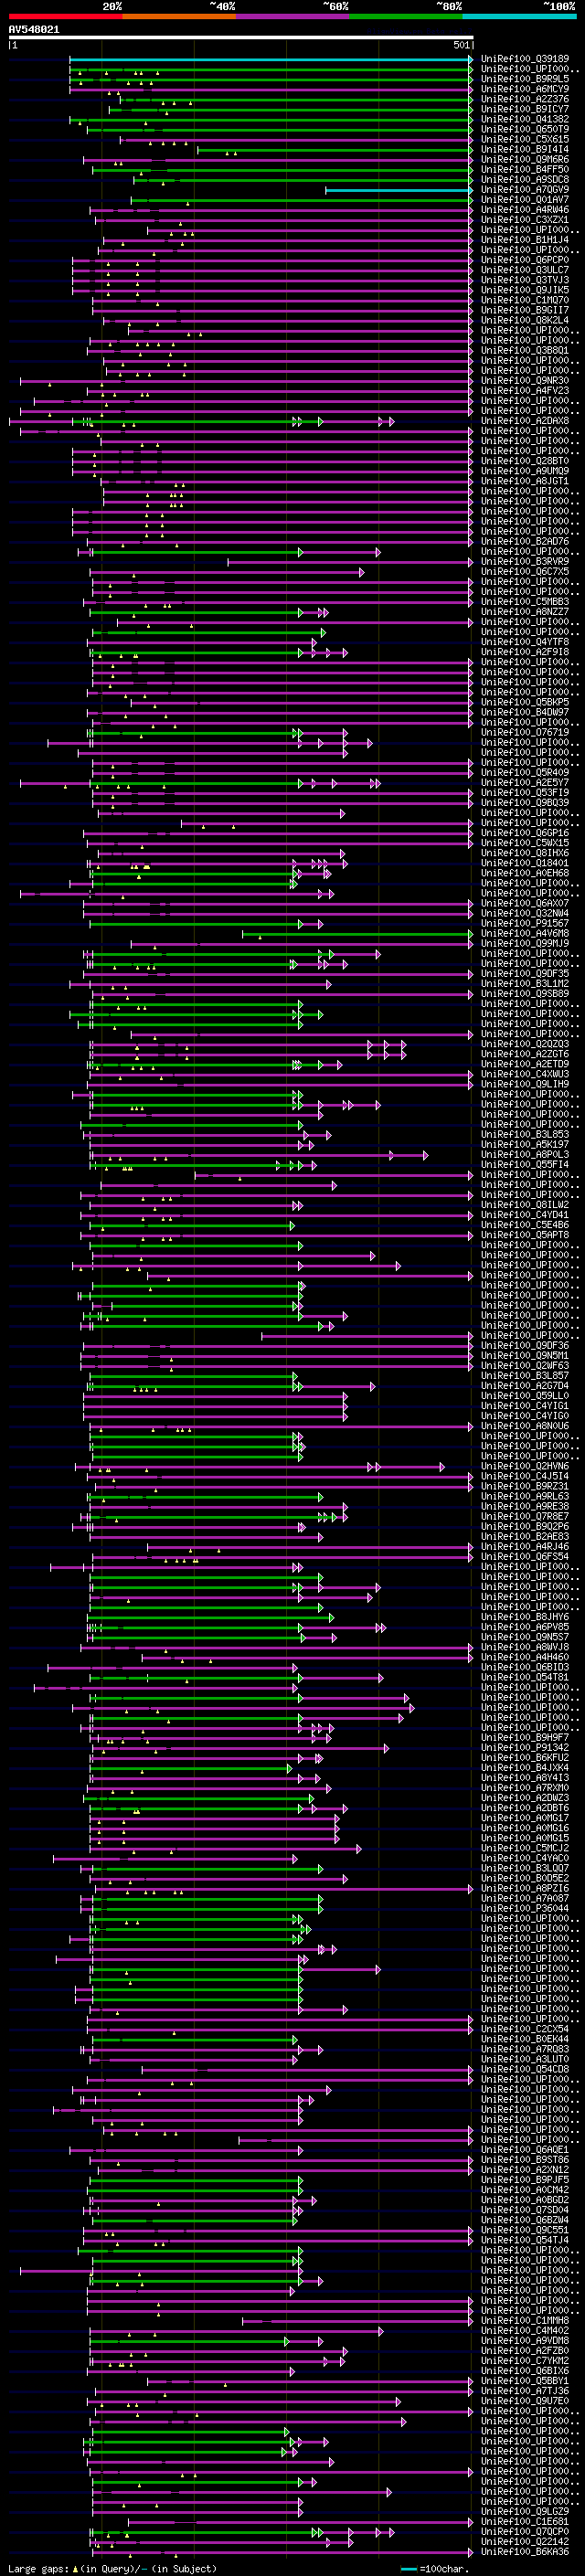Select subject label UniRef100_Q2QZQ3
The width and height of the screenshot is (585, 2576).
[x=524, y=1044]
